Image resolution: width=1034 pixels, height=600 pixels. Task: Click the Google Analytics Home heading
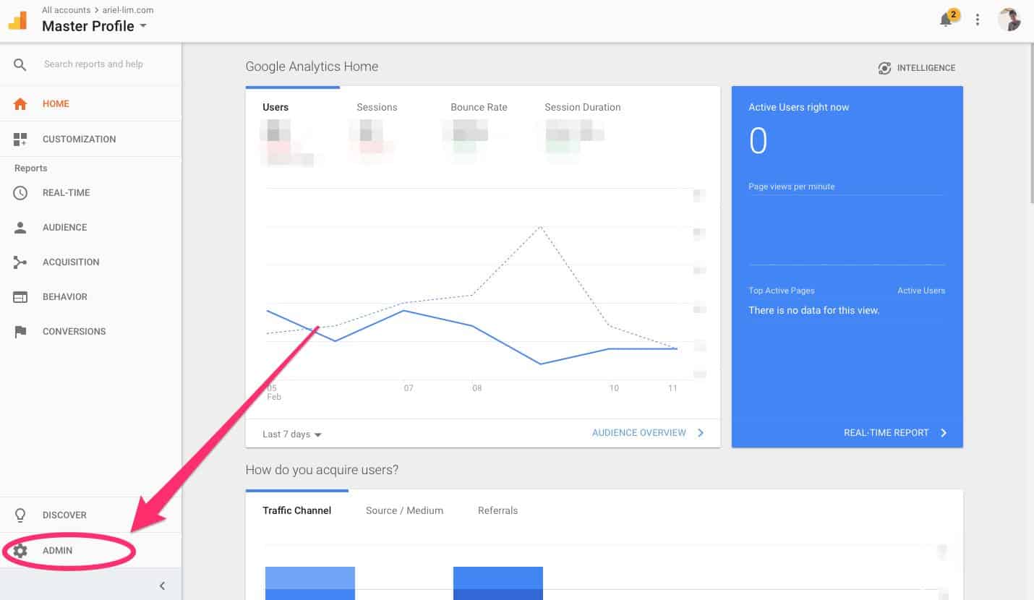312,67
